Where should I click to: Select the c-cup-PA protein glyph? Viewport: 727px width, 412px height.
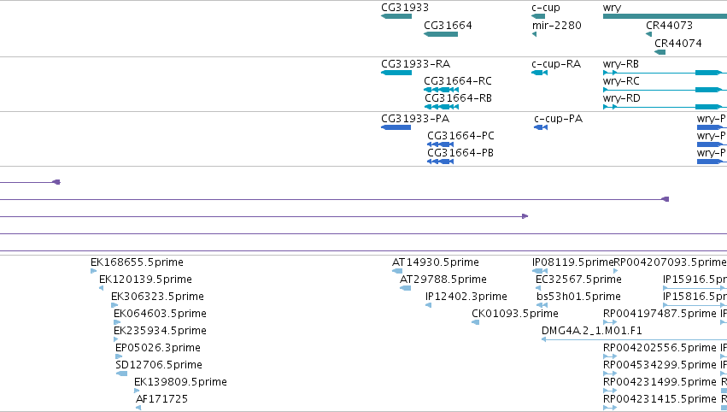[x=541, y=127]
